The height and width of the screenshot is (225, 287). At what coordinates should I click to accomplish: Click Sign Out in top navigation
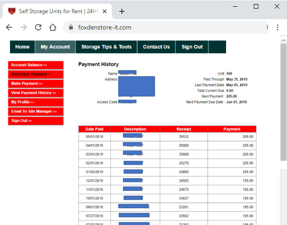point(192,47)
